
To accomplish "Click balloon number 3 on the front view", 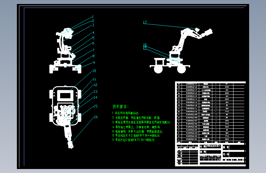I will click(93, 25).
